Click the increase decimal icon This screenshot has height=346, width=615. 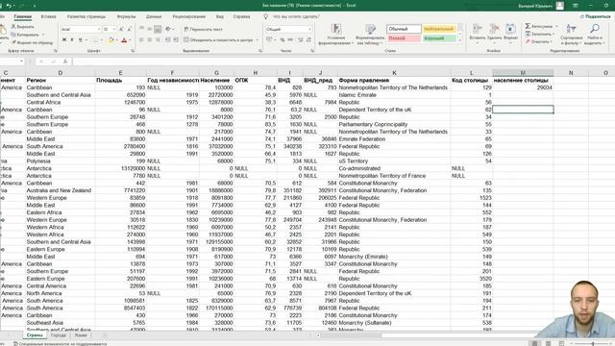(x=301, y=39)
